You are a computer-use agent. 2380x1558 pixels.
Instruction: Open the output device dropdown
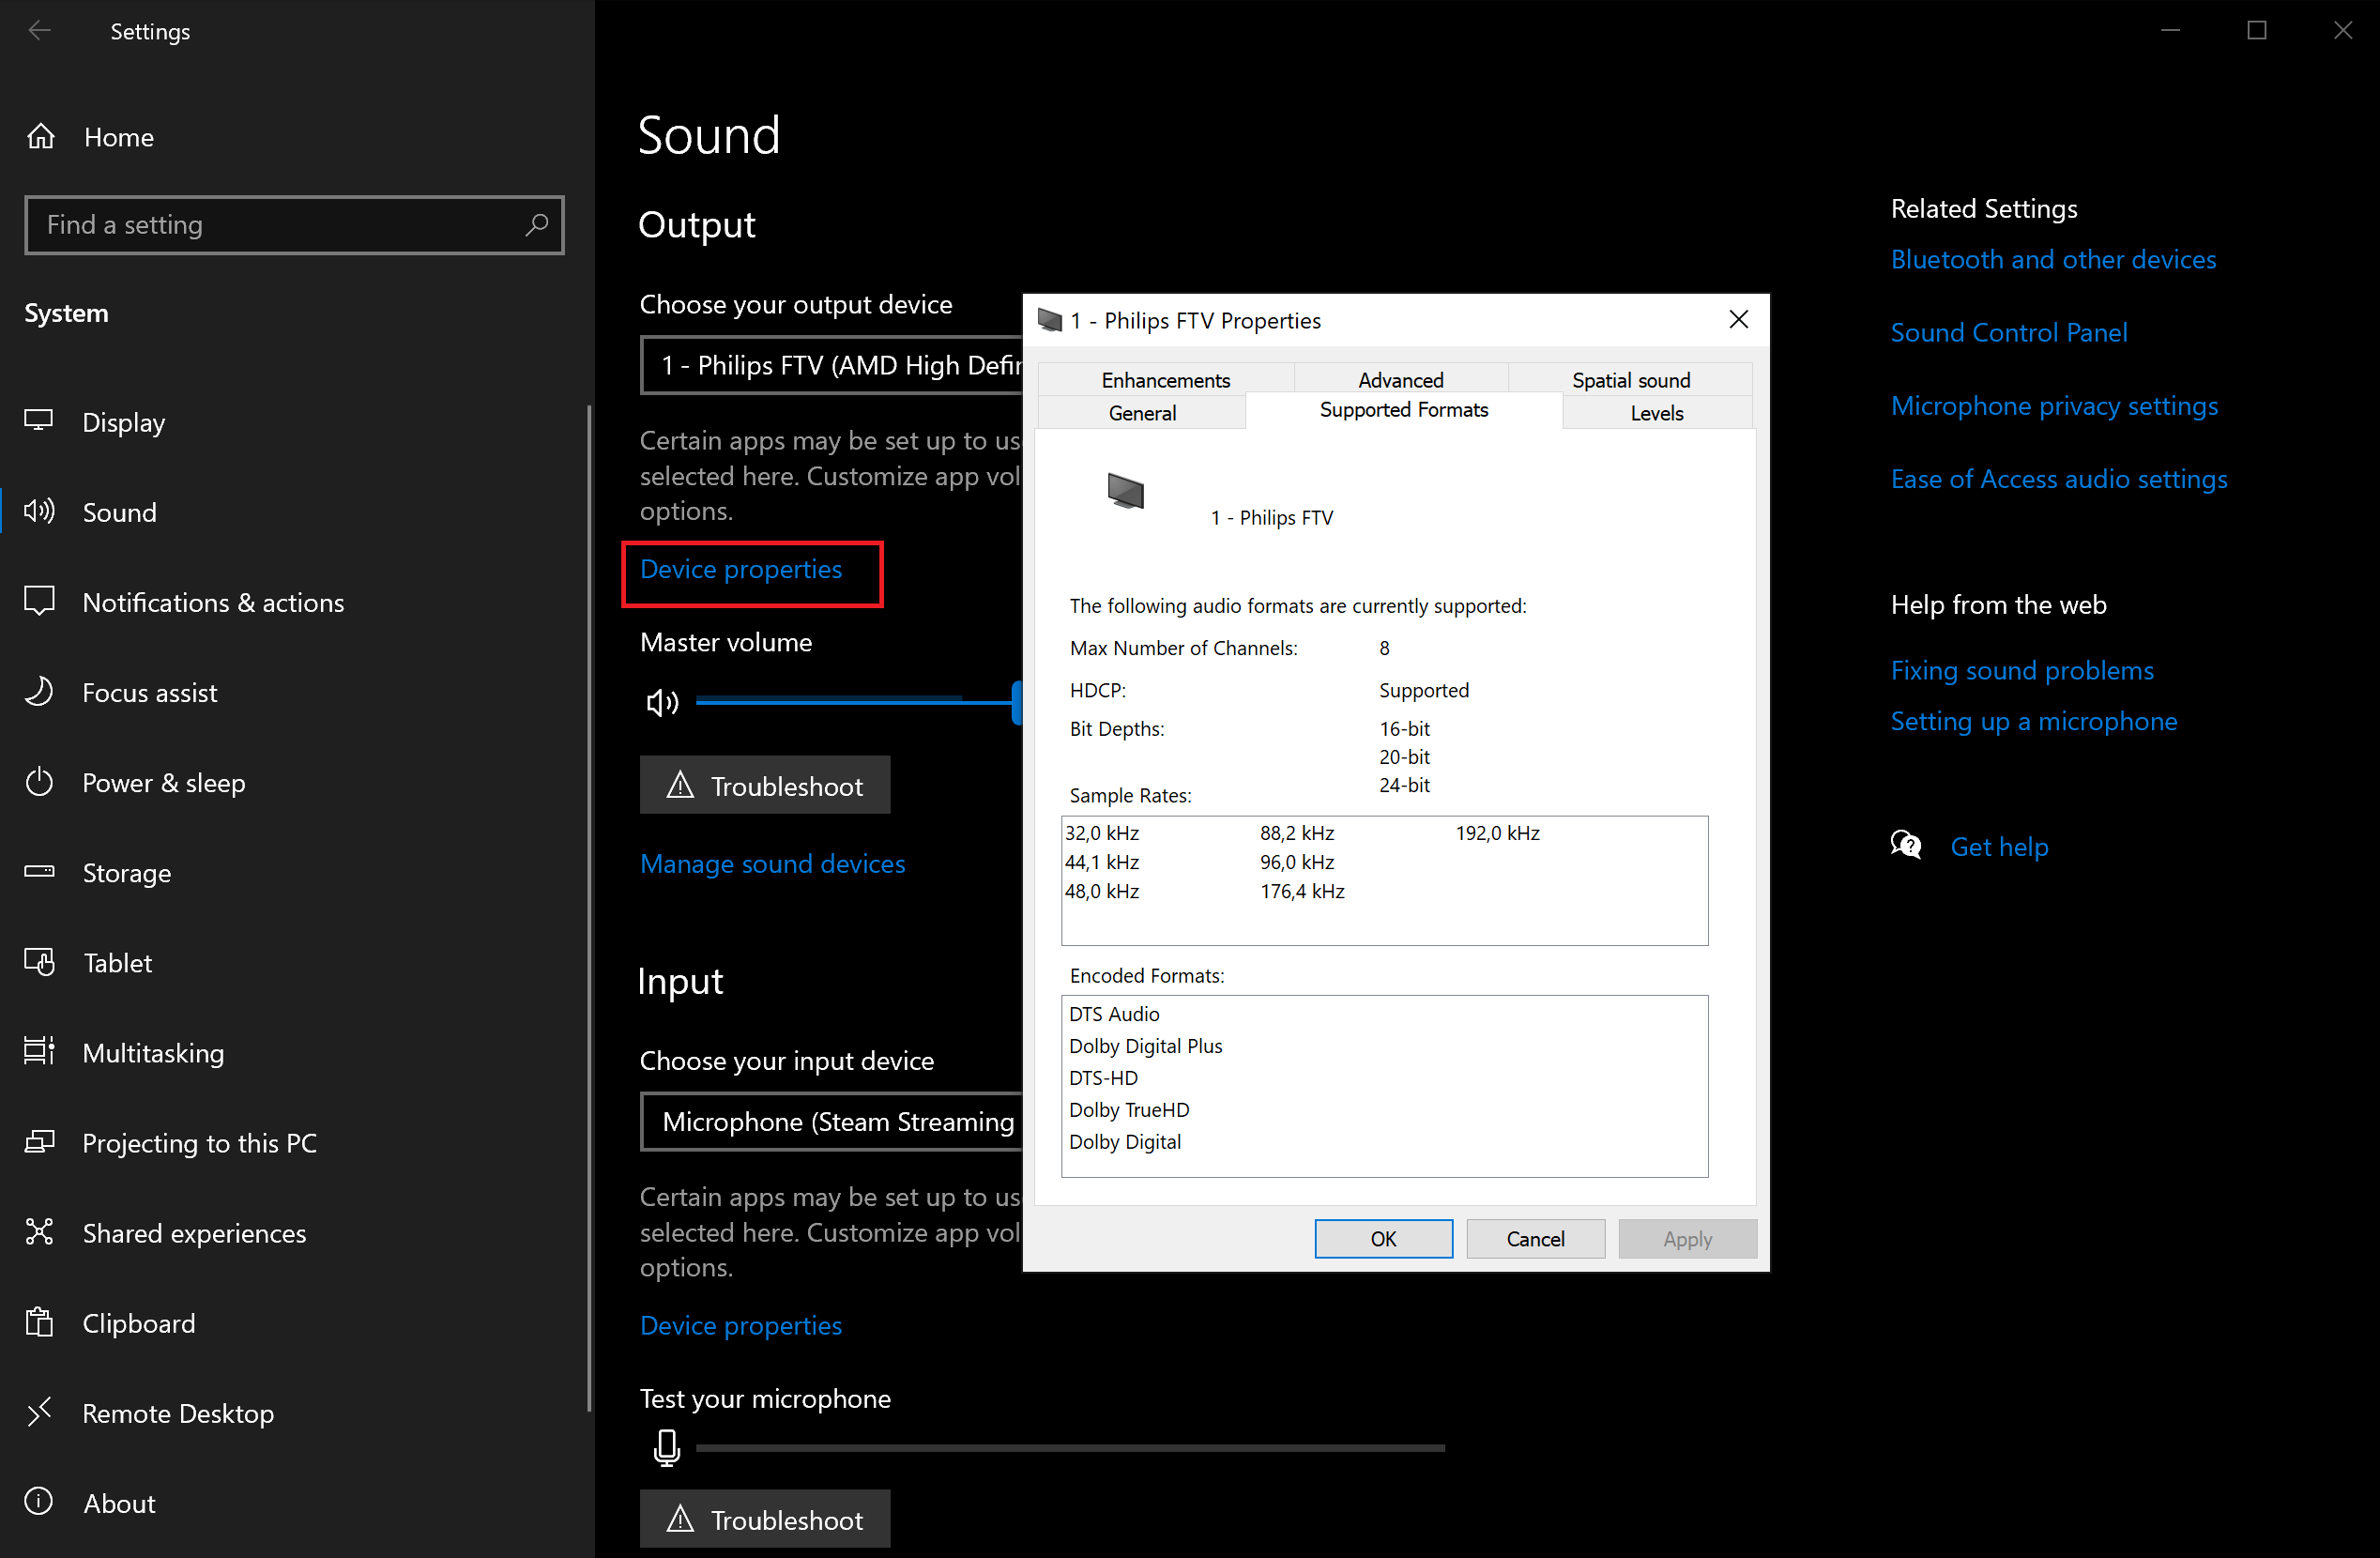pos(830,365)
